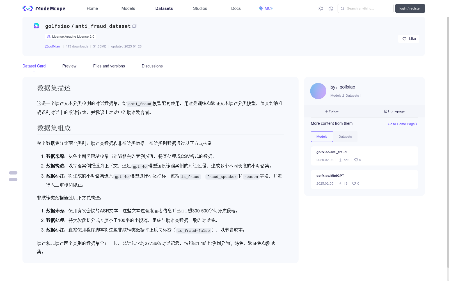Open the Models navigation item
Viewport: 449px width, 281px height.
coord(128,8)
